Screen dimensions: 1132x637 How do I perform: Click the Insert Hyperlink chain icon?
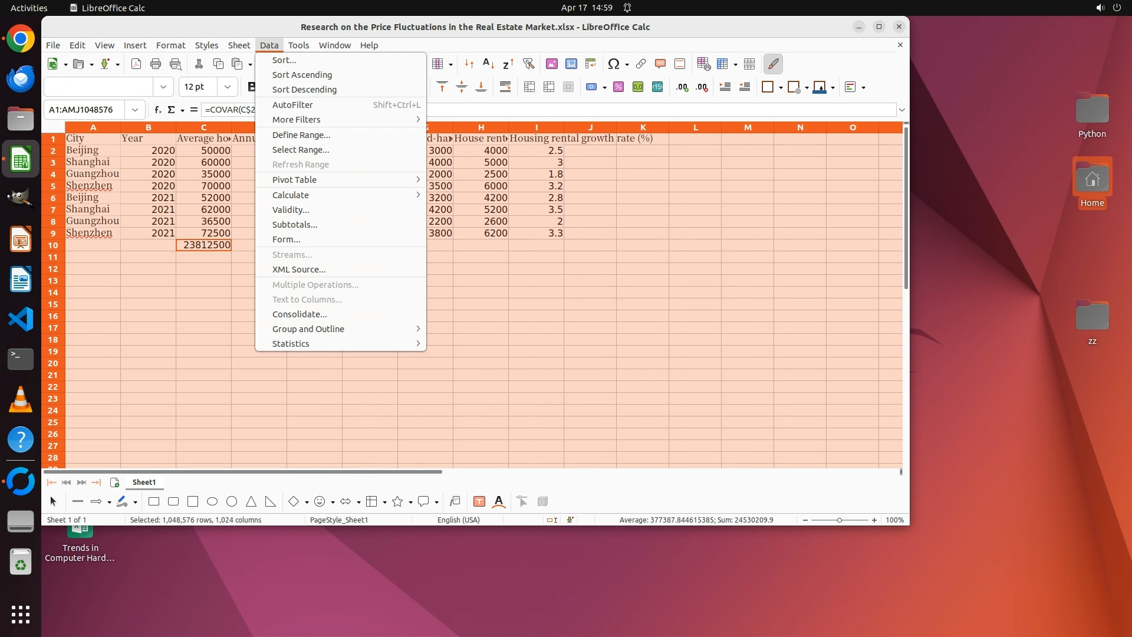[641, 64]
